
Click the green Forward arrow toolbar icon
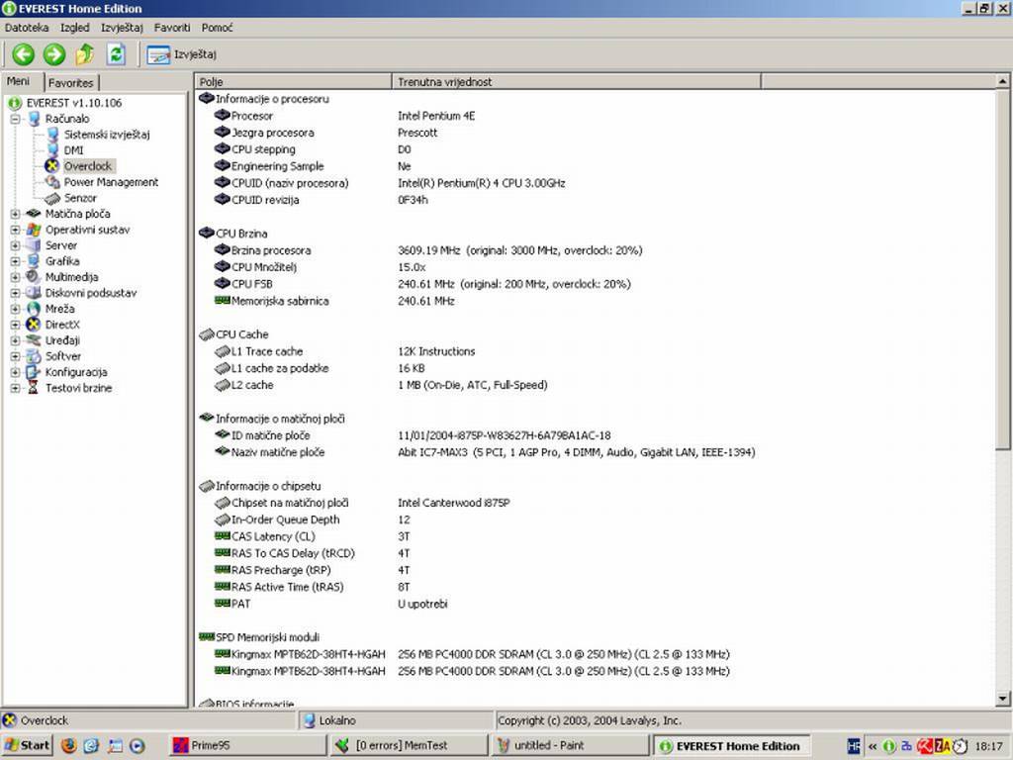[54, 54]
